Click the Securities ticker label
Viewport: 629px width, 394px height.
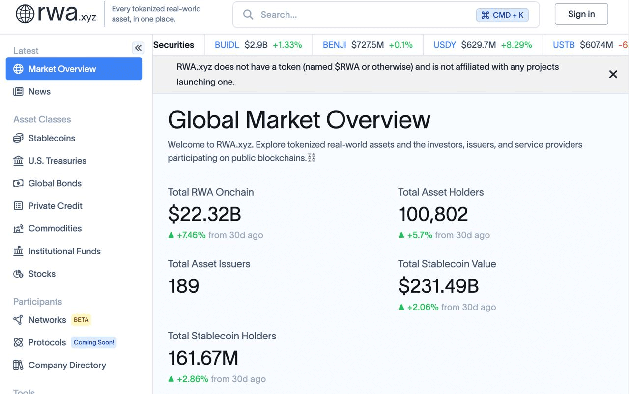(x=173, y=45)
